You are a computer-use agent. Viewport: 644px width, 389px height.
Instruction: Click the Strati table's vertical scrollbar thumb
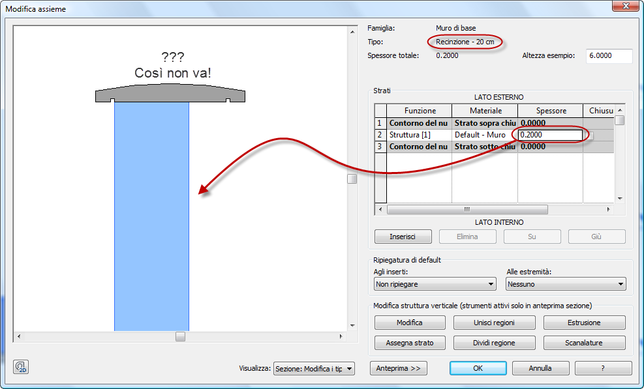(x=620, y=121)
